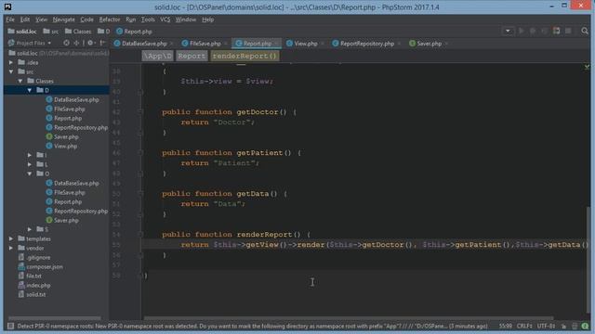
Task: Open the View menu
Action: (41, 19)
